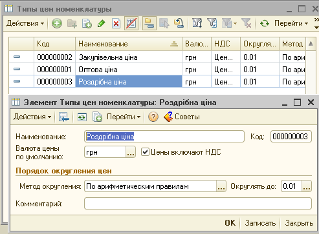Click code 000000002 in the list
Viewport: 319px width, 234px height.
(54, 57)
